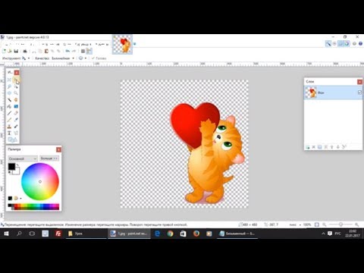Select the Move Selection tool

(16, 86)
